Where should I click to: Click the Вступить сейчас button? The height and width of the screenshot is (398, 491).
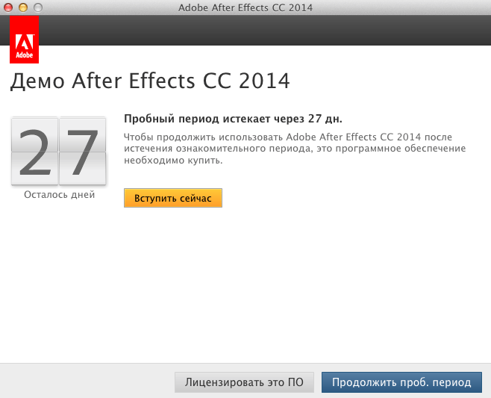pyautogui.click(x=173, y=198)
